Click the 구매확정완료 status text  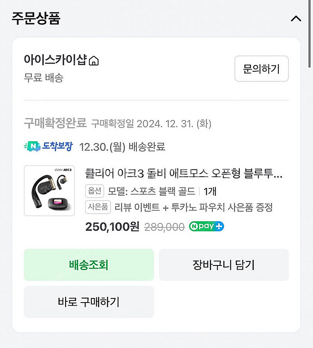(x=55, y=123)
